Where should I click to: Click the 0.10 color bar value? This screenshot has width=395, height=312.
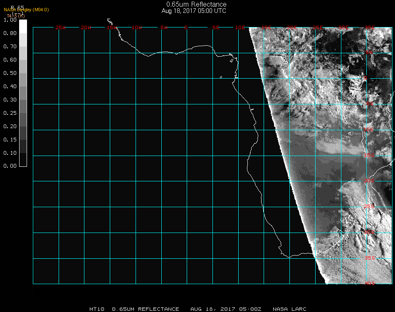pos(10,153)
